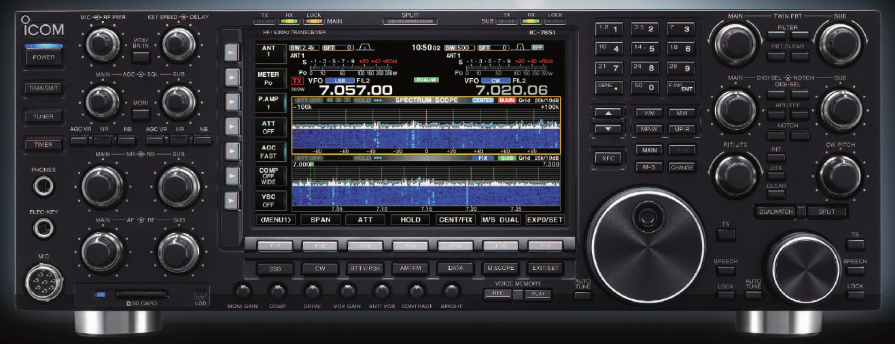895x344 pixels.
Task: Click keypad 7 for 21 MHz band
Action: 609,68
